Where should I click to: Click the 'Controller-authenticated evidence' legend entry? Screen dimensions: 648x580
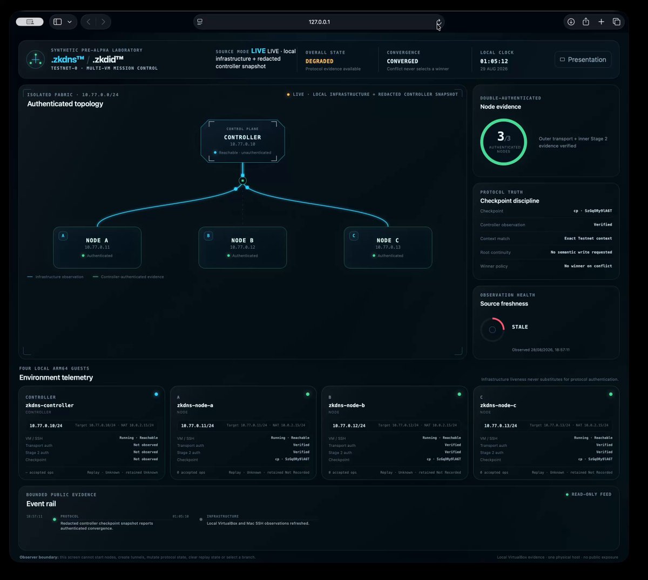coord(129,277)
